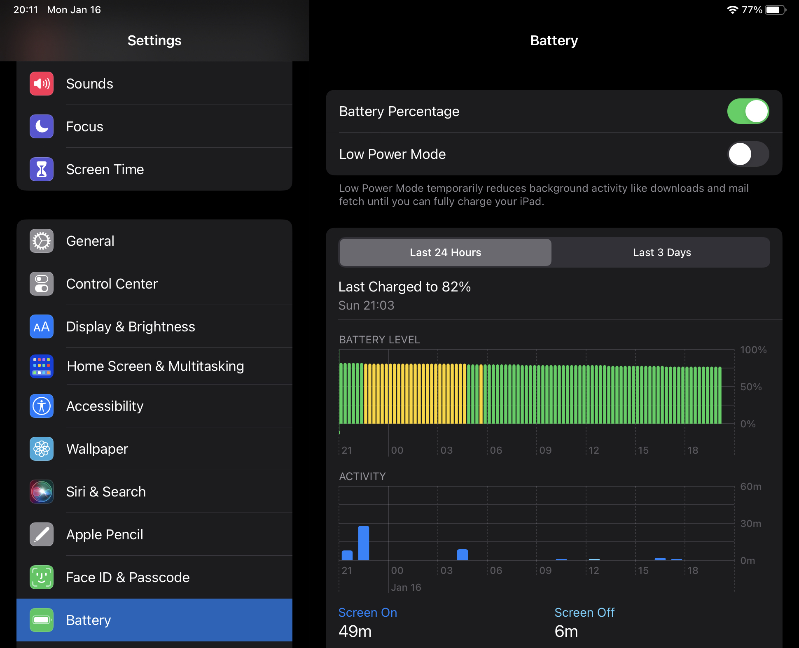The width and height of the screenshot is (799, 648).
Task: Tap the Focus moon icon
Action: click(42, 126)
